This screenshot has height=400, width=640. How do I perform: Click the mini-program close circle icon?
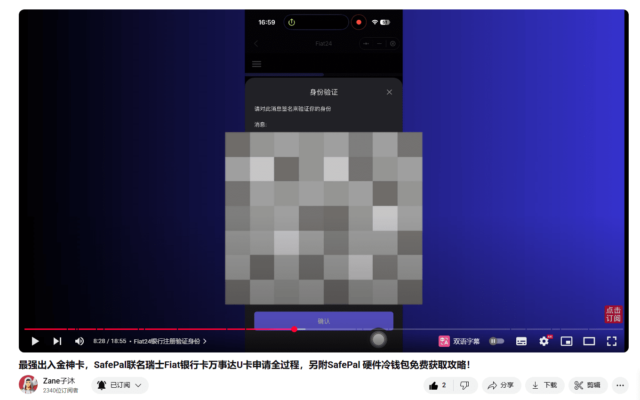tap(392, 44)
